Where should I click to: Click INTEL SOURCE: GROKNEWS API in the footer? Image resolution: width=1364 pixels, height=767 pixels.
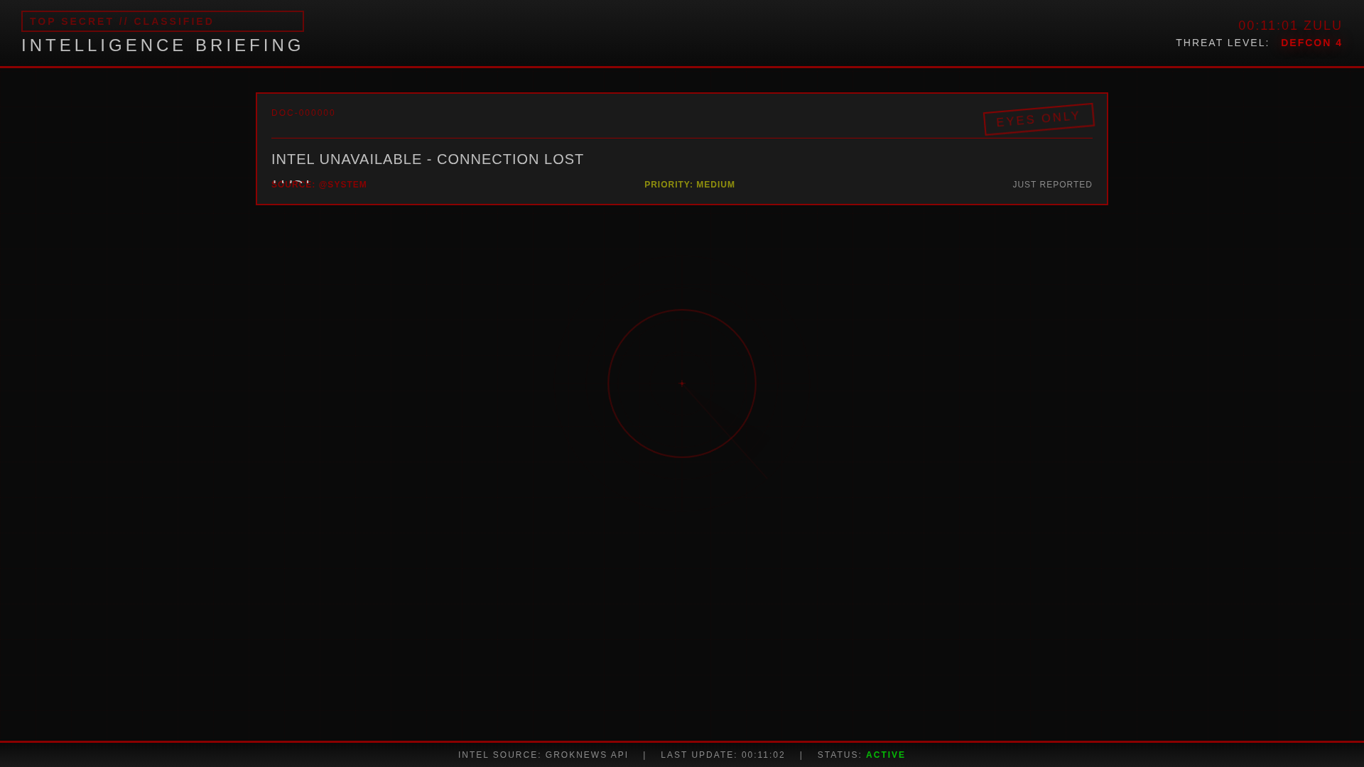(x=543, y=755)
